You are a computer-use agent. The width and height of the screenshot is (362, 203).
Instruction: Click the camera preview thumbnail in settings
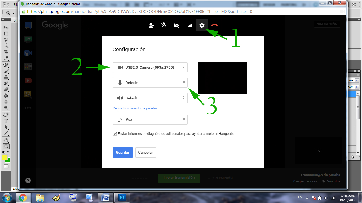point(223,78)
